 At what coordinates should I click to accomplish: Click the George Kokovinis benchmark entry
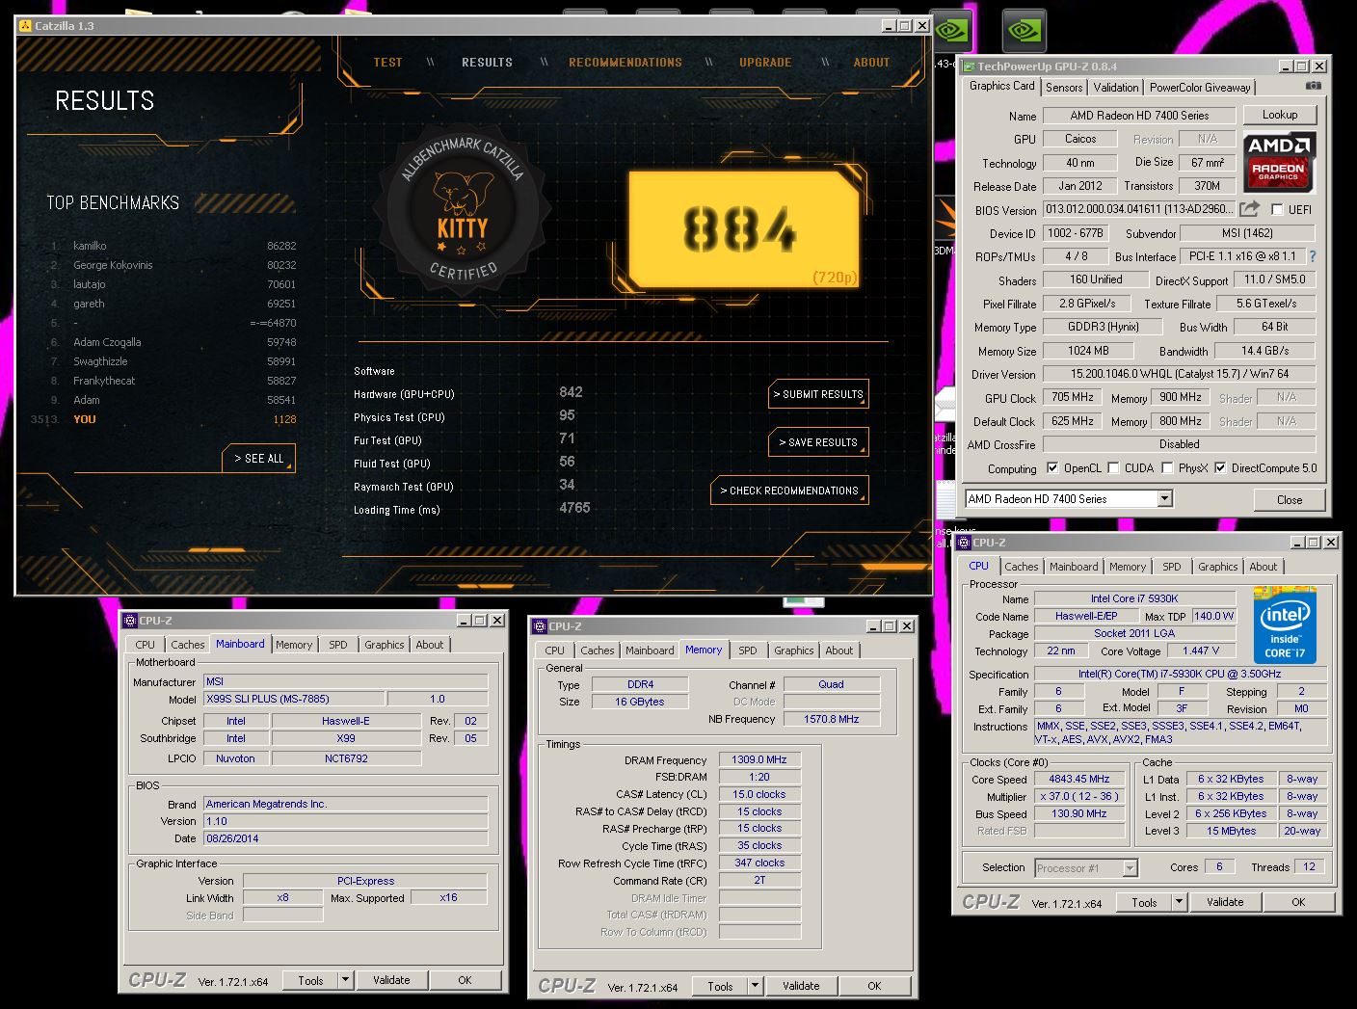point(173,265)
